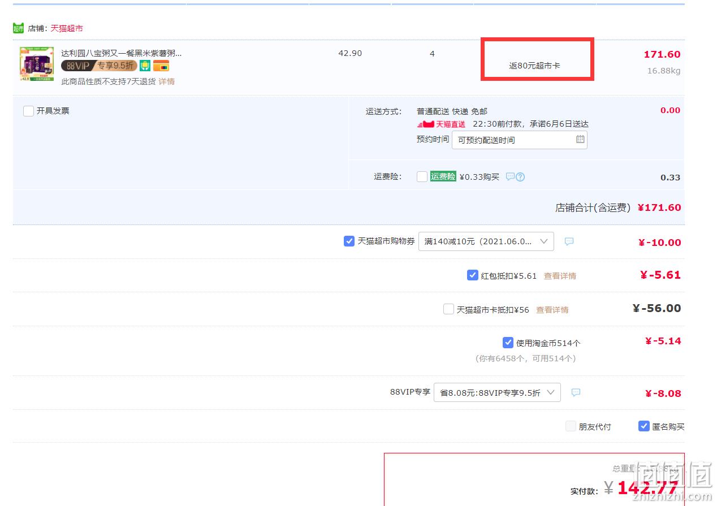The image size is (717, 506).
Task: Click the (你有6458个，可用514个) note
Action: pos(526,358)
